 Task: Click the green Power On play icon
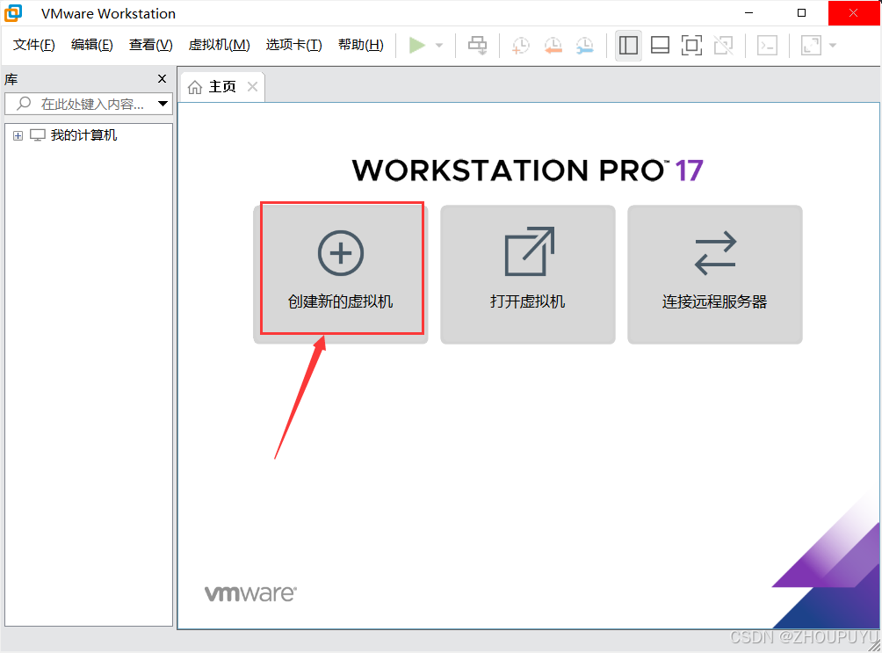point(416,45)
